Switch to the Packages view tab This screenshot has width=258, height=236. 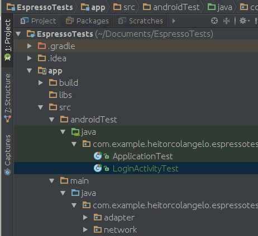coord(87,21)
